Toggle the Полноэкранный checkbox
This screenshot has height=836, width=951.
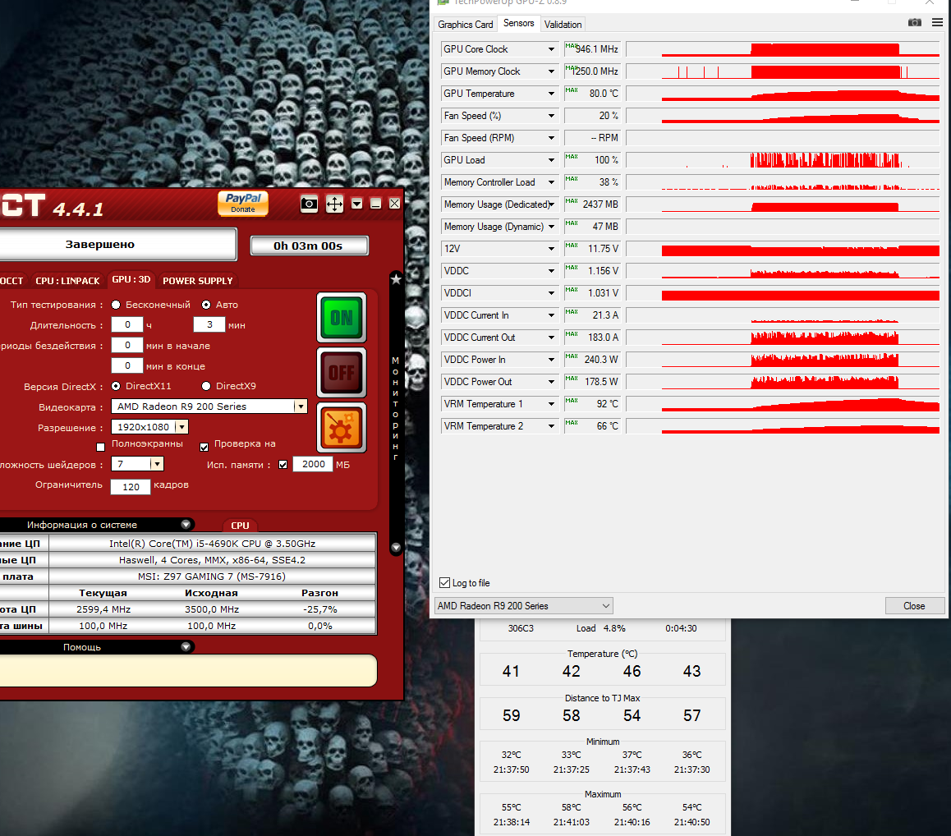click(x=101, y=447)
